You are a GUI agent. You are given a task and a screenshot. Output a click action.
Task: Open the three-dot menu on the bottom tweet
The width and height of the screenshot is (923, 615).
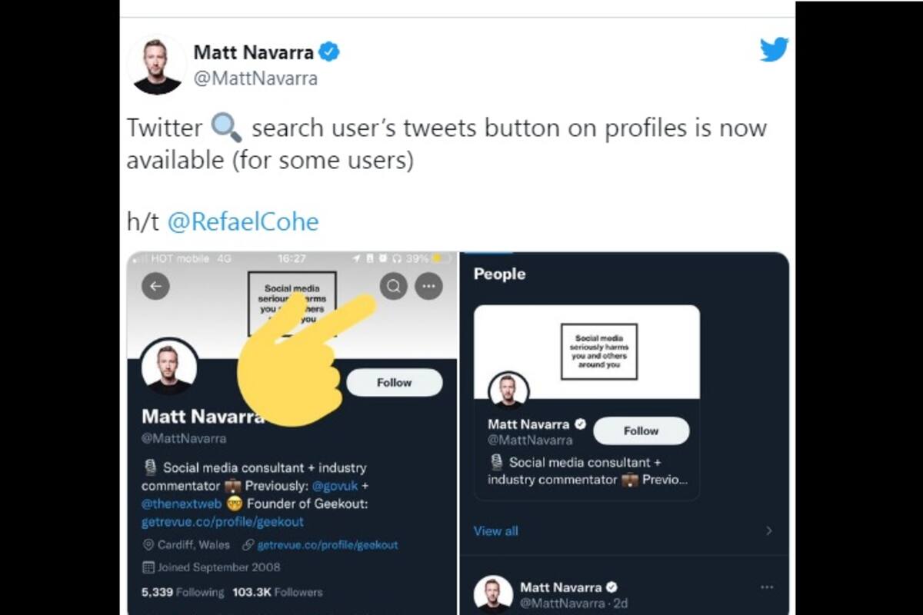766,586
